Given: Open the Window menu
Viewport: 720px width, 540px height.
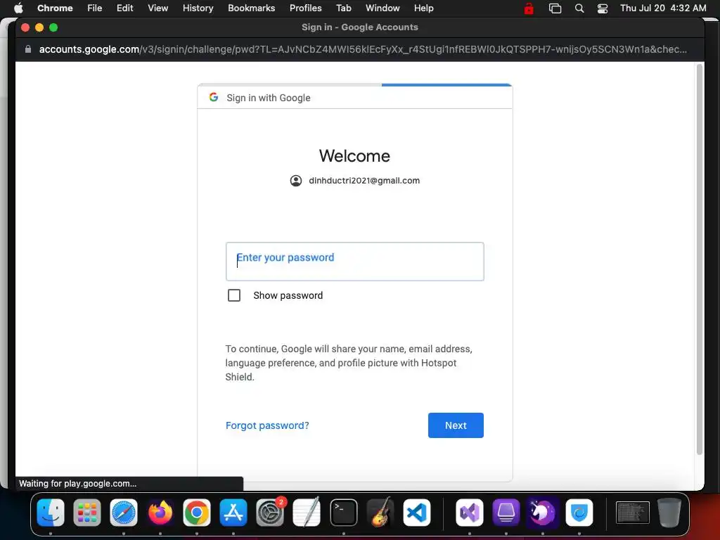Looking at the screenshot, I should coord(382,8).
